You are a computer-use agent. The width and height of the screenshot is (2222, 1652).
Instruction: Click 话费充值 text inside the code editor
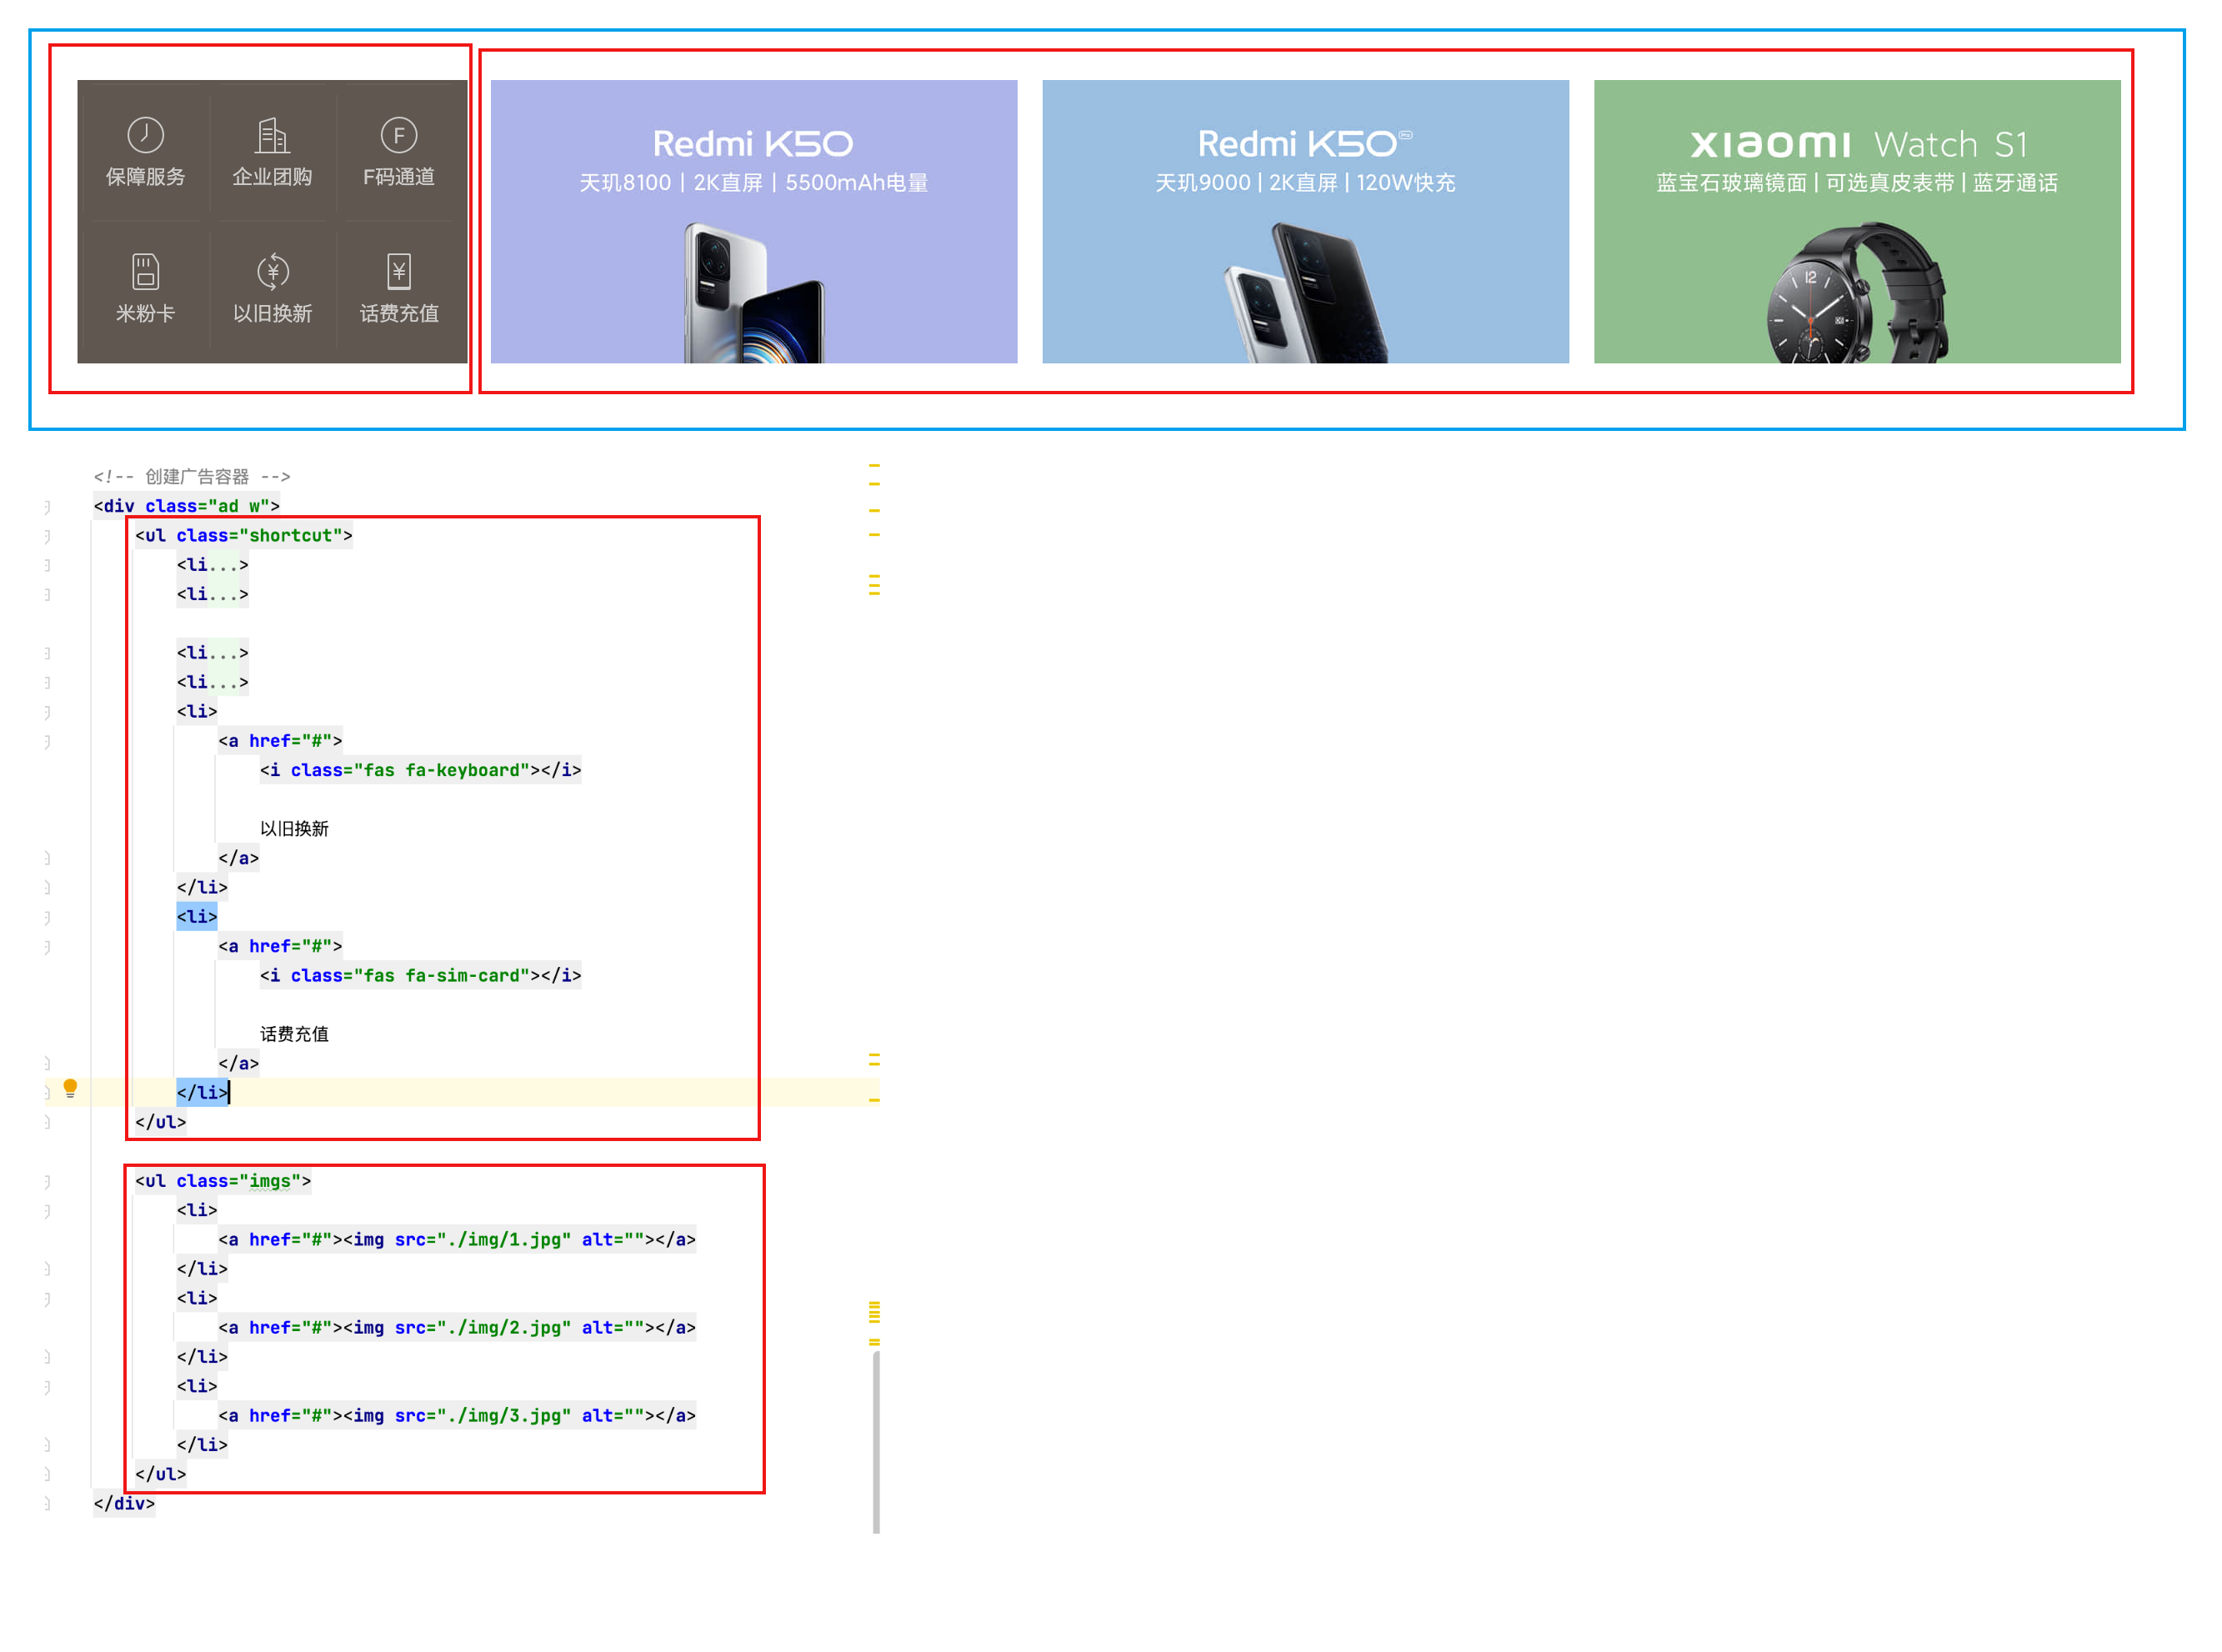[294, 1035]
